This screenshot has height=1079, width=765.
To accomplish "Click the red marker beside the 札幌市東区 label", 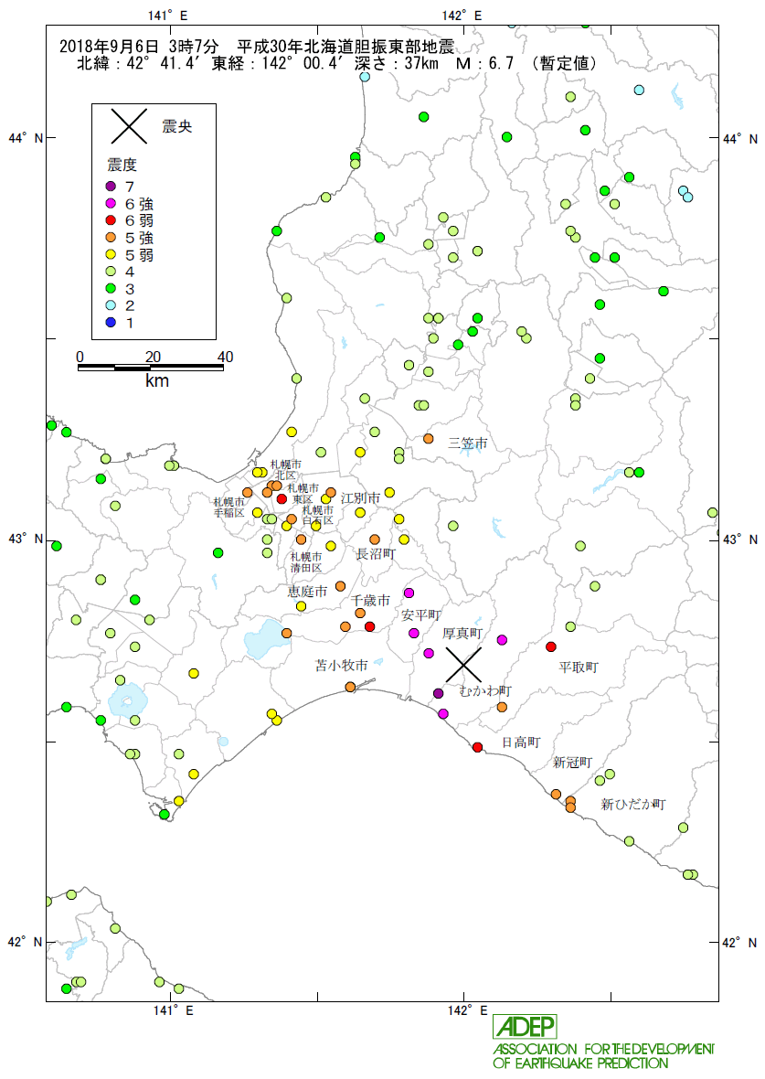I will click(x=282, y=499).
